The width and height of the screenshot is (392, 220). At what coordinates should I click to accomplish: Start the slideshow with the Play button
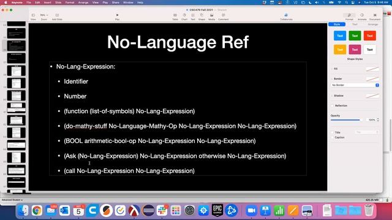pos(117,16)
